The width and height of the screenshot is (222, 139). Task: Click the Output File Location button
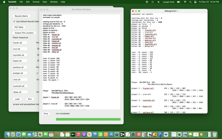[x=24, y=33]
